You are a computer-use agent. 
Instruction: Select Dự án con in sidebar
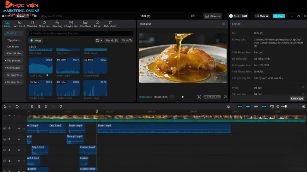pos(13,47)
